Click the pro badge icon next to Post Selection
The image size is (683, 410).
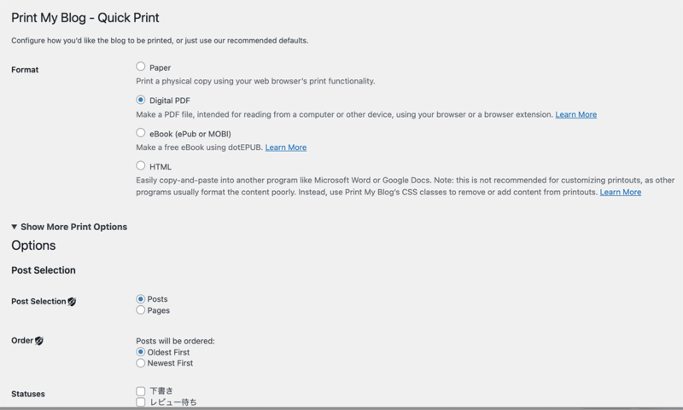point(72,302)
